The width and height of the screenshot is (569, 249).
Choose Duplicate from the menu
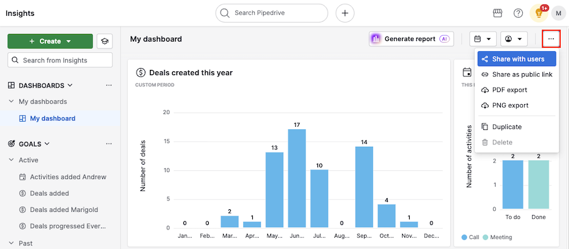click(x=517, y=127)
